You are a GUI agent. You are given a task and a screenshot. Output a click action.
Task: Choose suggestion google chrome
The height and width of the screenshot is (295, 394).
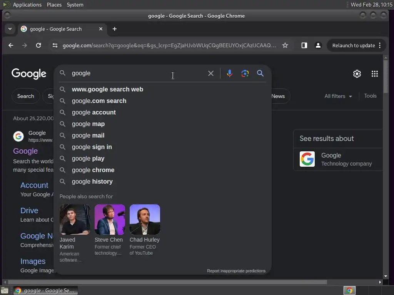pos(162,170)
